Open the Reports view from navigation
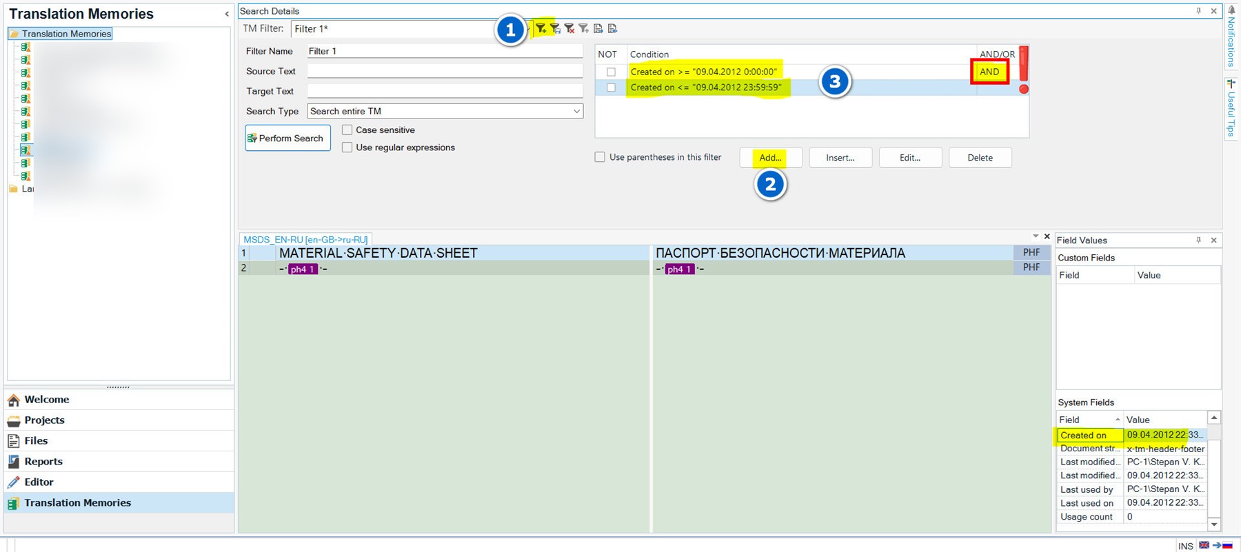The width and height of the screenshot is (1241, 552). (x=43, y=461)
